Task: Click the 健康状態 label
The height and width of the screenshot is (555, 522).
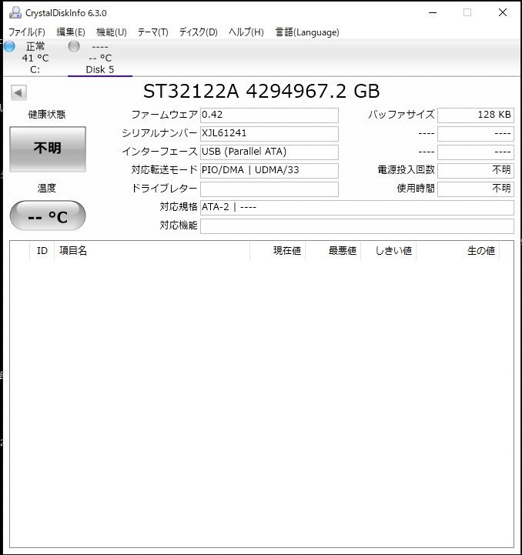Action: 47,115
